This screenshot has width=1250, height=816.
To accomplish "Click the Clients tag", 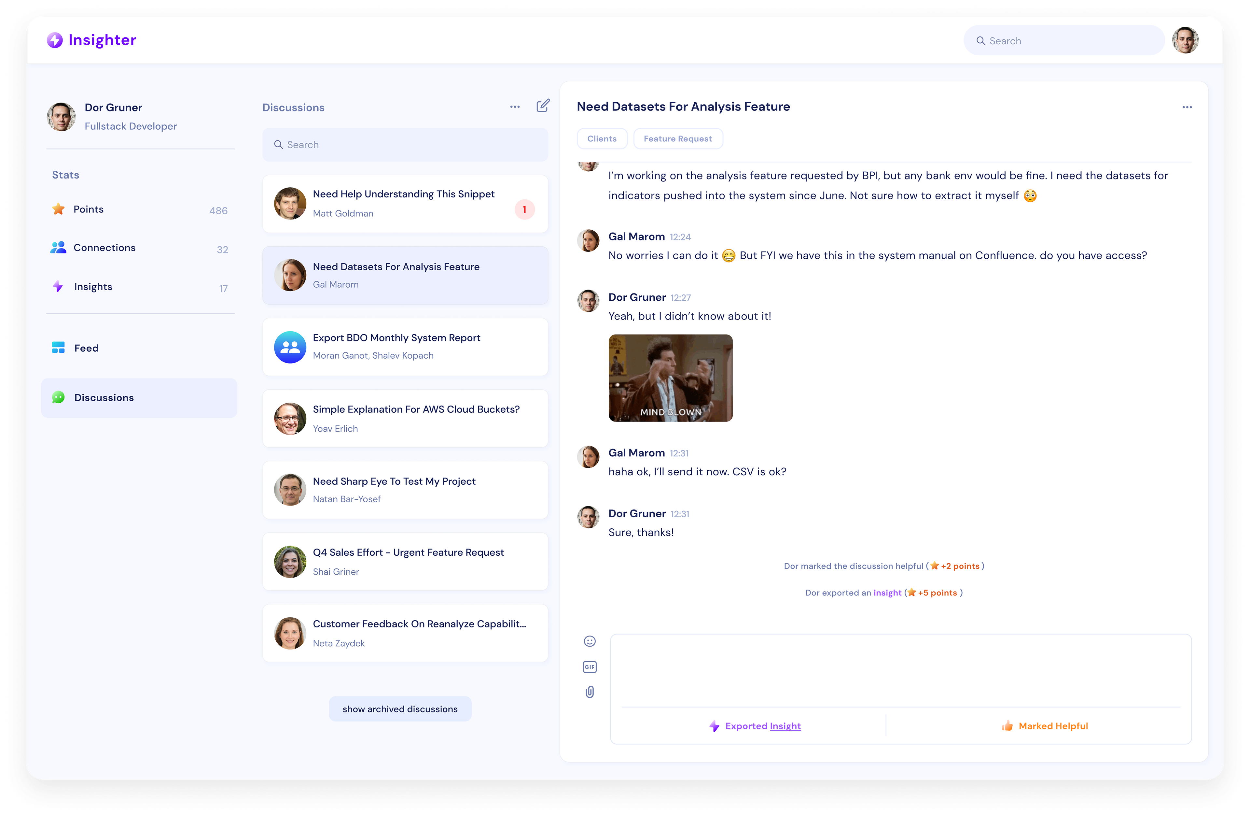I will (x=602, y=139).
